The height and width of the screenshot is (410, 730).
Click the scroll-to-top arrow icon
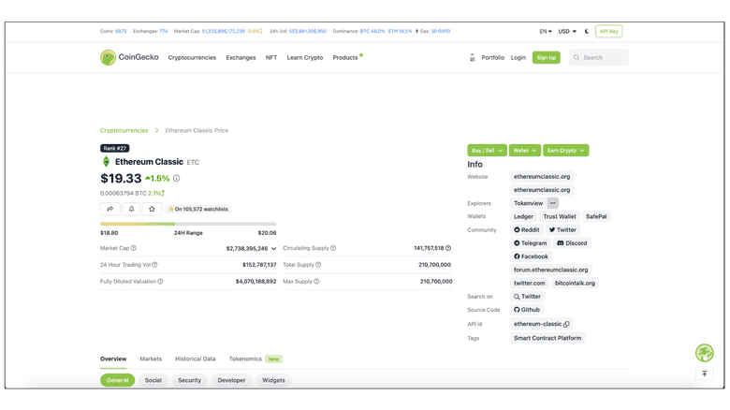pyautogui.click(x=705, y=373)
